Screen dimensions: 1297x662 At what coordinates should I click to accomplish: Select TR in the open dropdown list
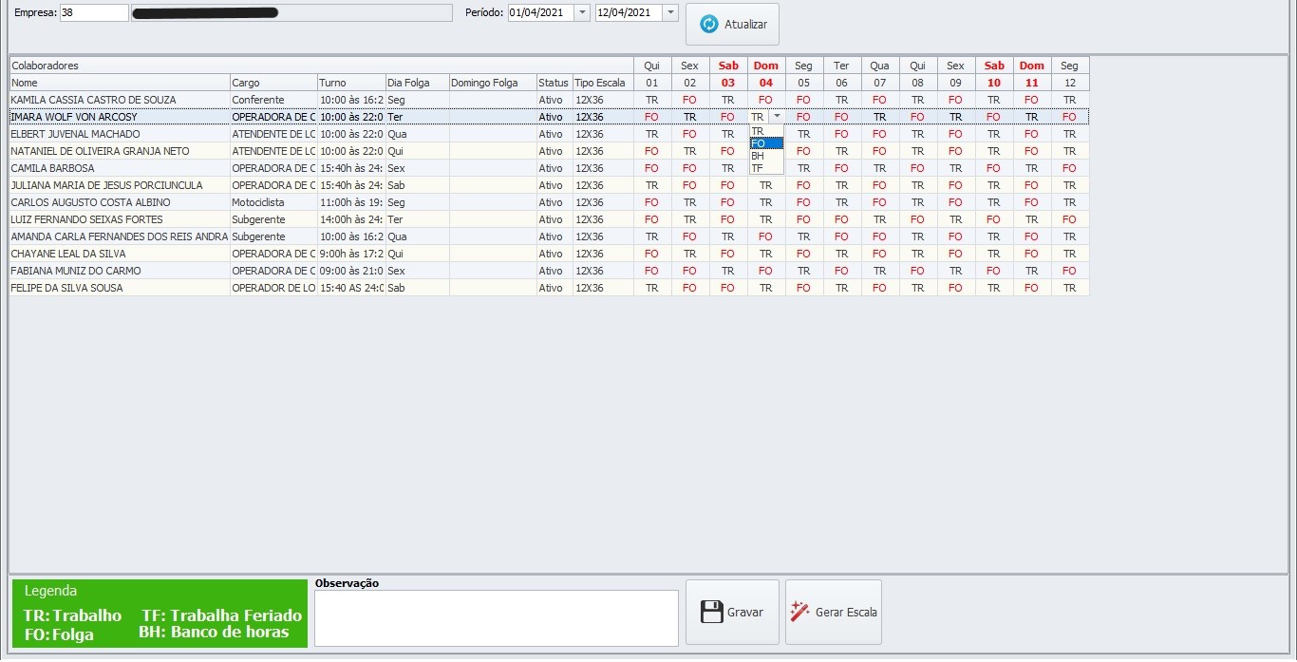765,132
